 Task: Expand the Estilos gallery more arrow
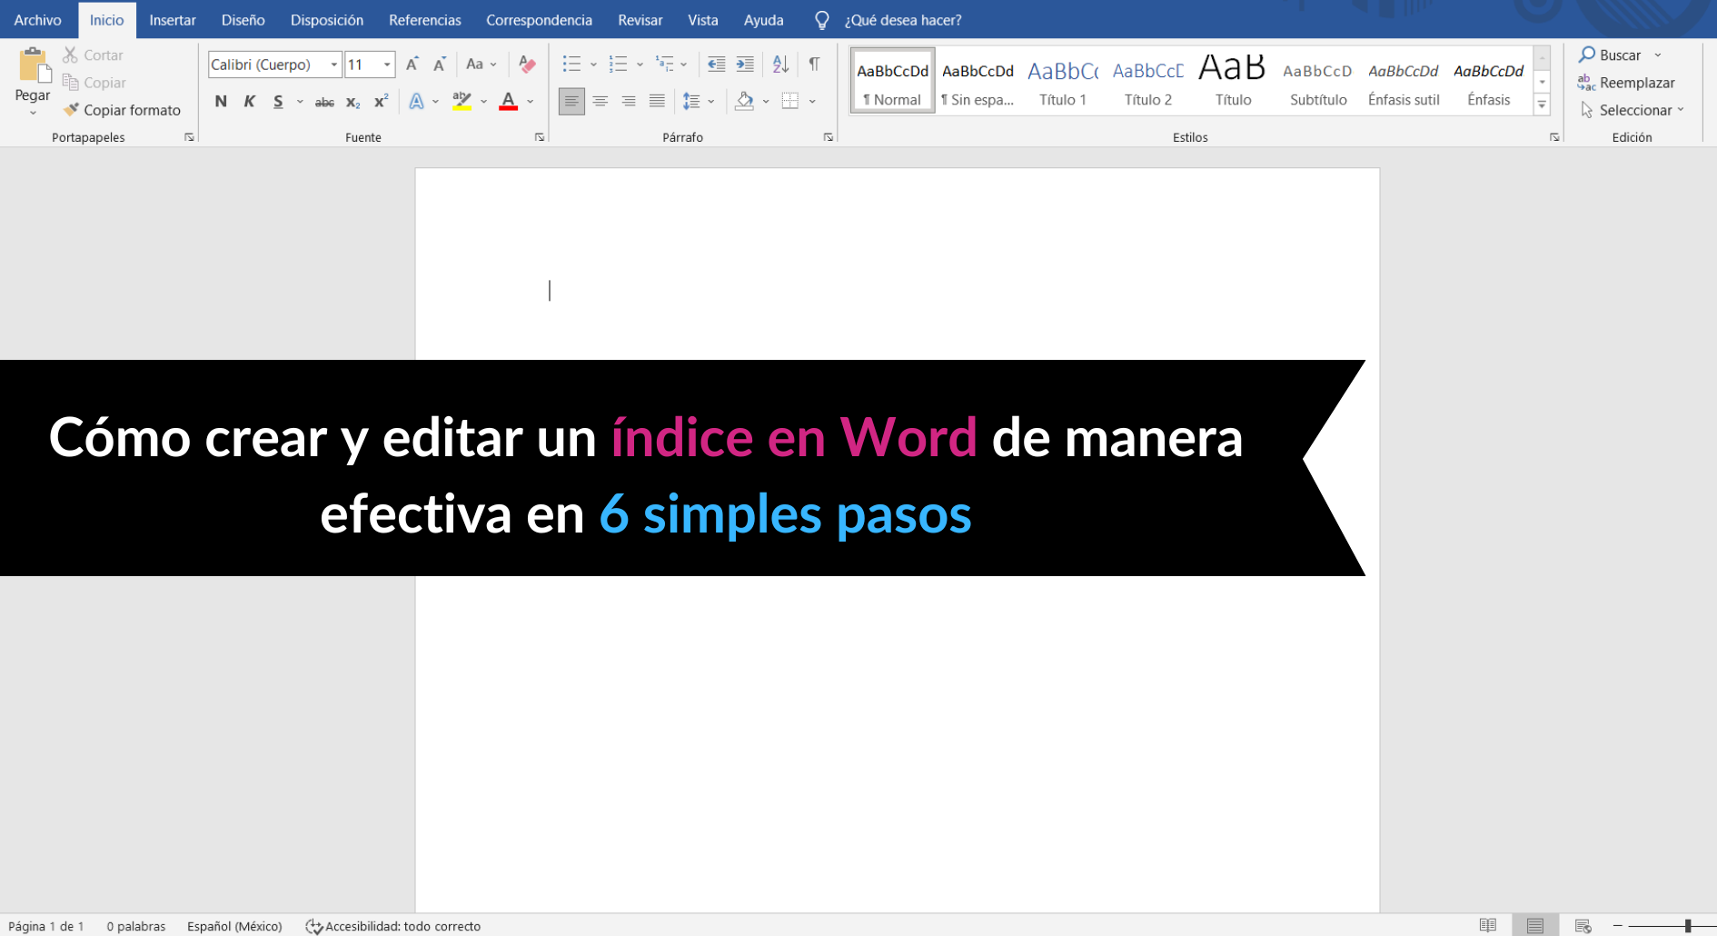coord(1542,105)
